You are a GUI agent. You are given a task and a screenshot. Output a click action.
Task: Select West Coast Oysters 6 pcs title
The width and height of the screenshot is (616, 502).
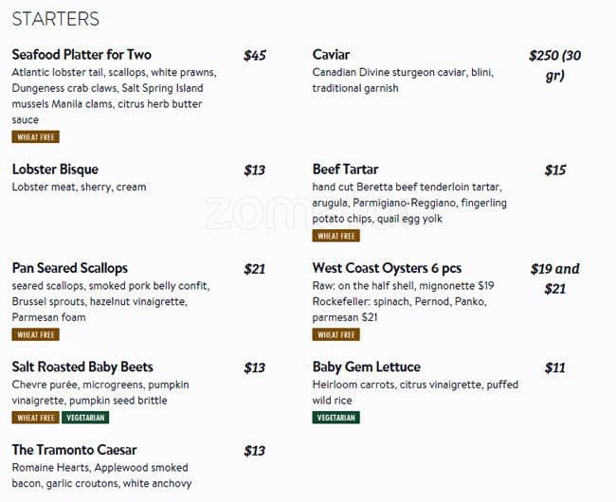[387, 268]
